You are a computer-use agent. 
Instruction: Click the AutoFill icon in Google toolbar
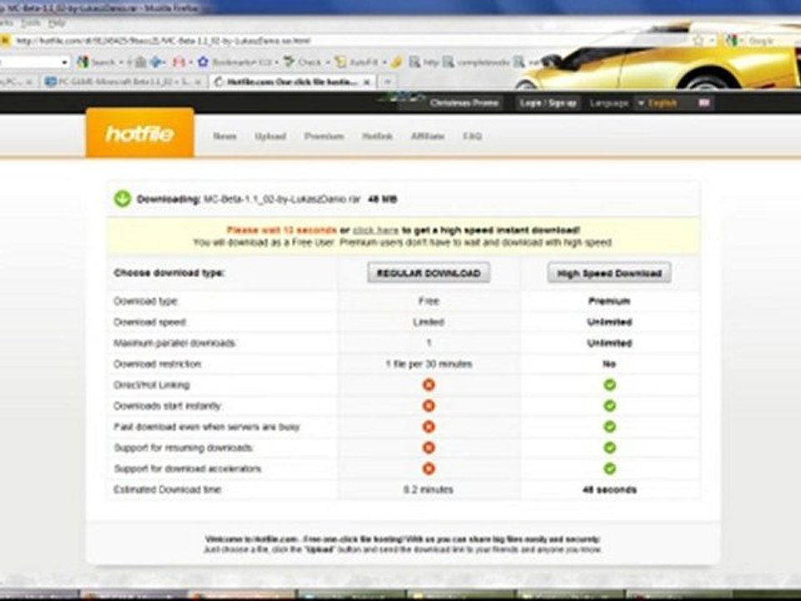pyautogui.click(x=340, y=63)
